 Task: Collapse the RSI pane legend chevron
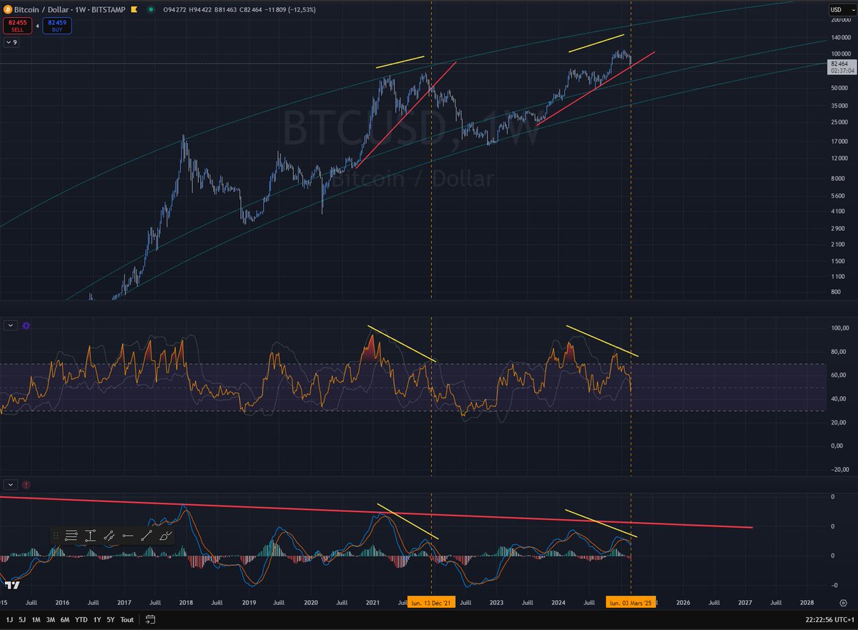(x=11, y=325)
